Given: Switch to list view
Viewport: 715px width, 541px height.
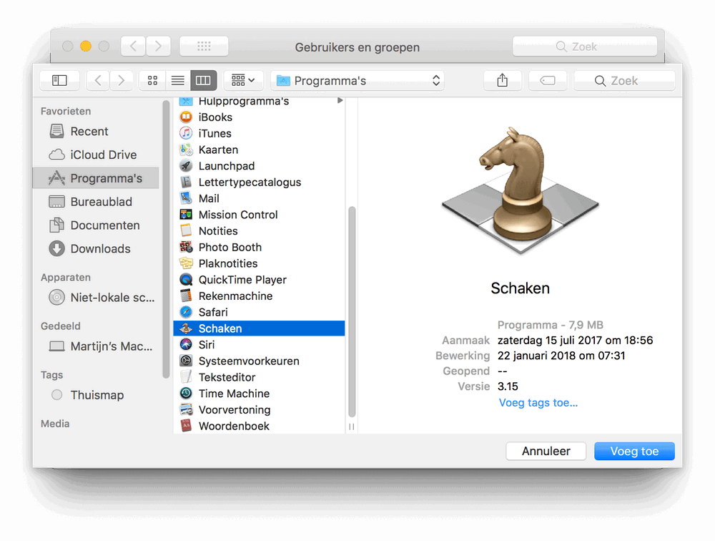Looking at the screenshot, I should click(178, 81).
